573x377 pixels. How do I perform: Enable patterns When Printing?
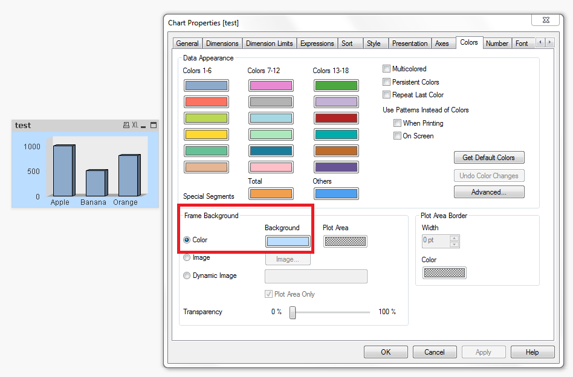tap(397, 123)
